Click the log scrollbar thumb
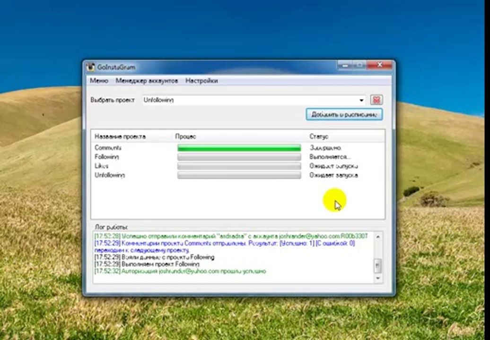 (x=378, y=266)
